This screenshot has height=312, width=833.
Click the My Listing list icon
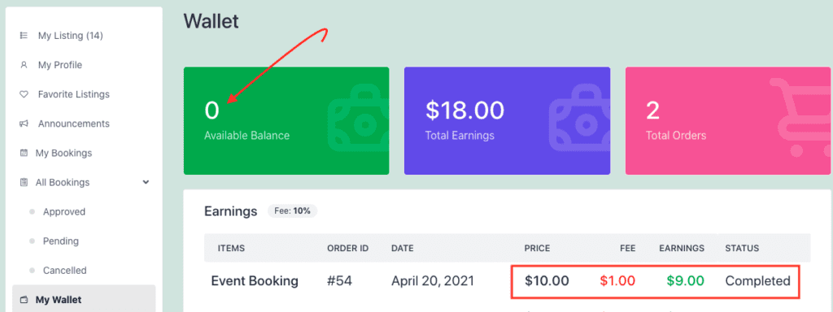tap(24, 36)
